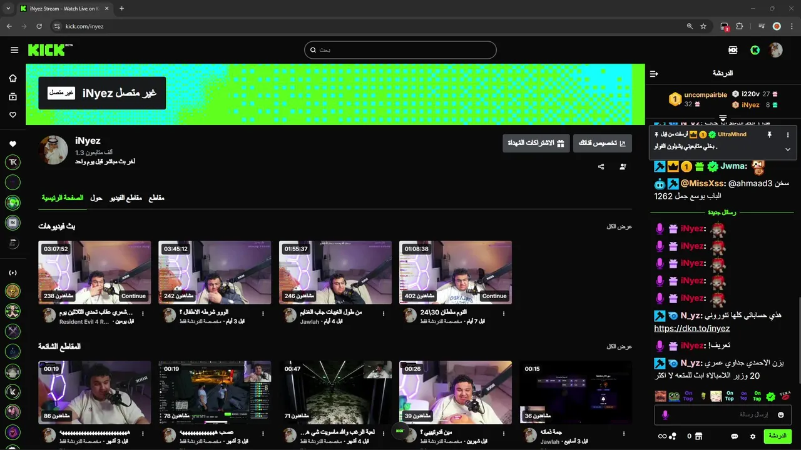
Task: Open options for the Resident Evil 4 video
Action: 143,314
